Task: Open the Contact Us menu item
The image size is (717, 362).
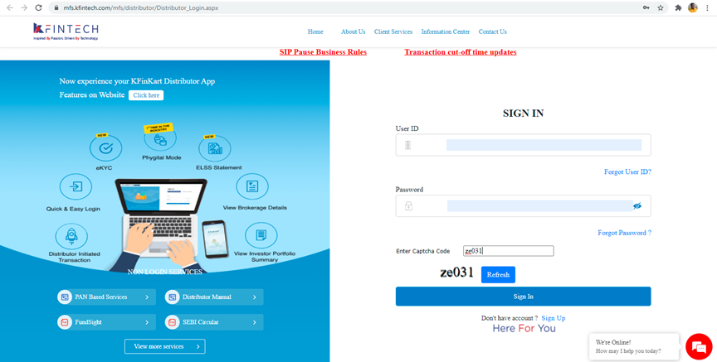Action: (492, 32)
